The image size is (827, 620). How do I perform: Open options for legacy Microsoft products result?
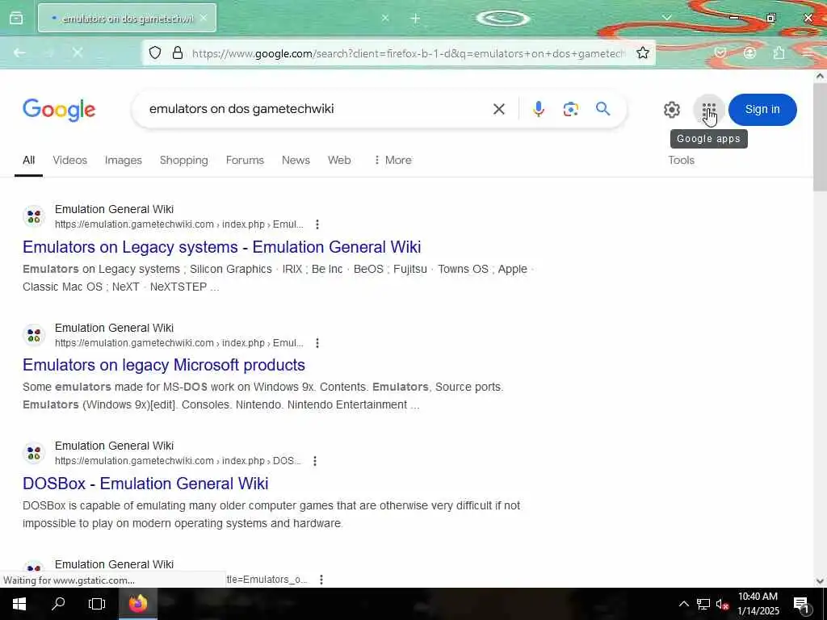pos(317,343)
